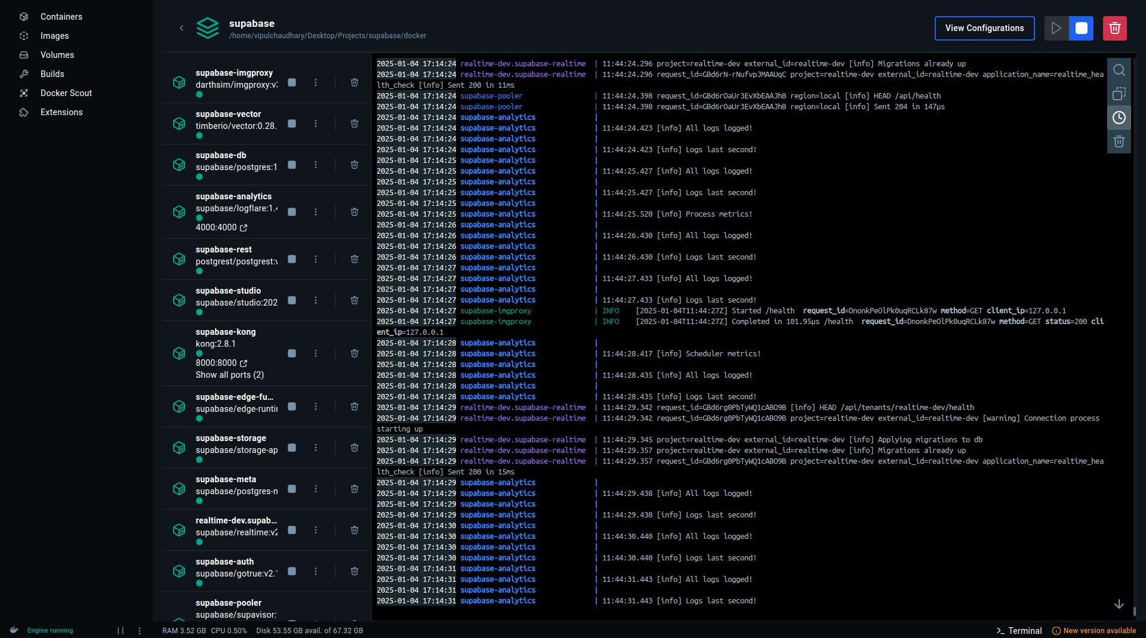Go to Volumes in the sidebar
The image size is (1146, 638).
point(57,55)
